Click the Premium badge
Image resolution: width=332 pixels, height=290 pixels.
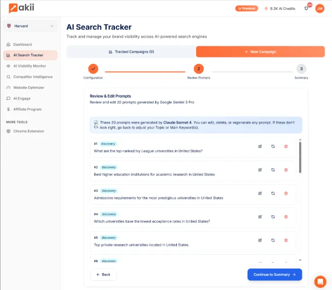246,9
